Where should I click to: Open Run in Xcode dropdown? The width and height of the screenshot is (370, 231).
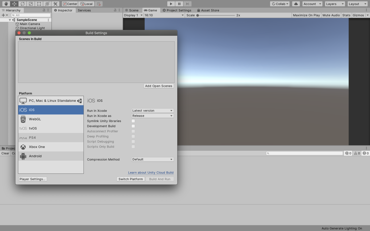[153, 111]
